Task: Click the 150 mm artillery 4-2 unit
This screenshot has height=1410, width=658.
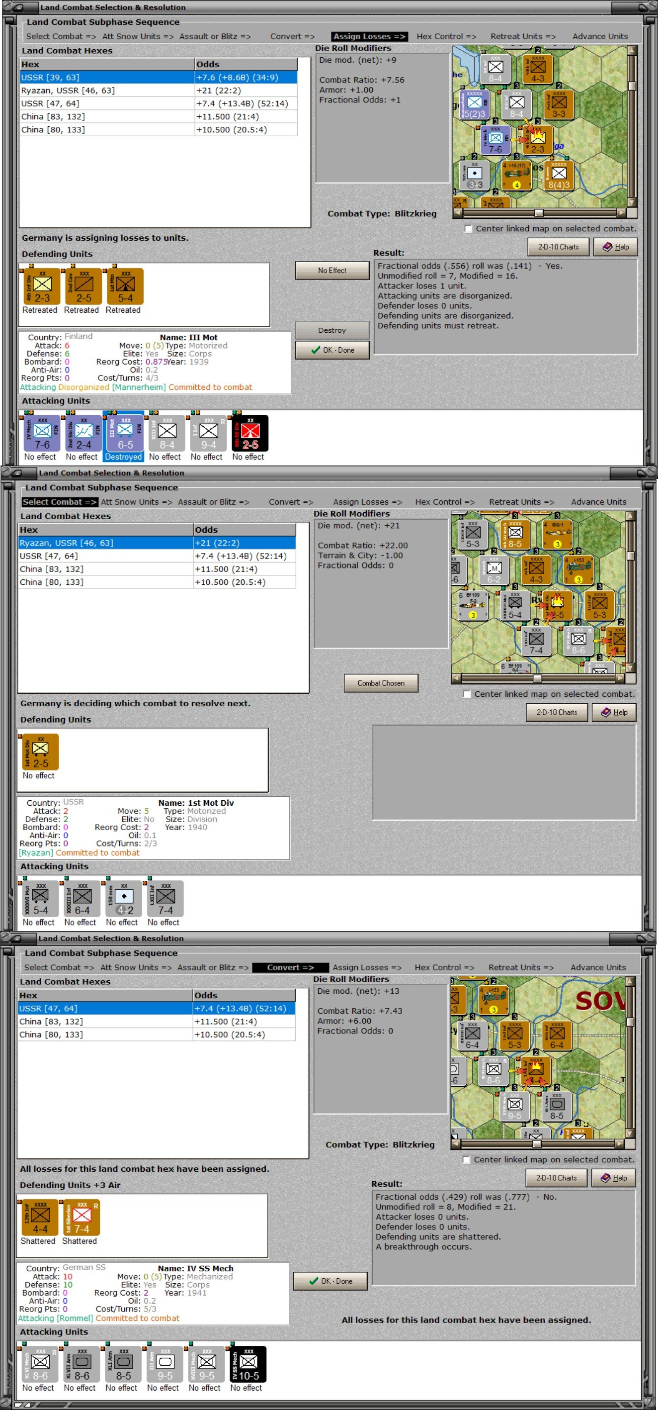Action: coord(124,898)
